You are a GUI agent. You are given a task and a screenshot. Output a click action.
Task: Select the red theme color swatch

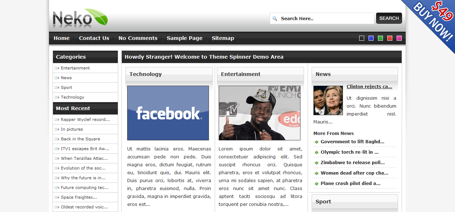point(390,38)
